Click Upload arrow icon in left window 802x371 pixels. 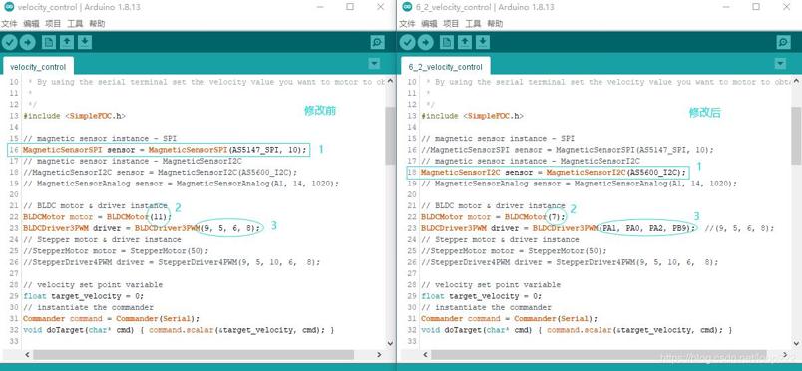point(28,42)
